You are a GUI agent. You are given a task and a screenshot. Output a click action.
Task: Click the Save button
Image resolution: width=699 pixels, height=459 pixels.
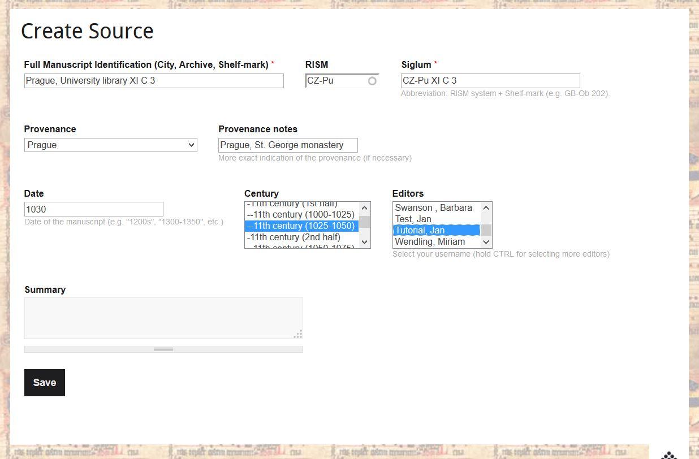pos(45,383)
